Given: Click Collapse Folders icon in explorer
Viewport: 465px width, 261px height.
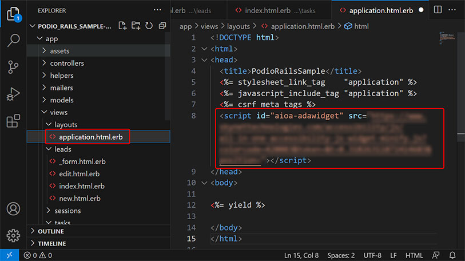Looking at the screenshot, I should pos(162,26).
